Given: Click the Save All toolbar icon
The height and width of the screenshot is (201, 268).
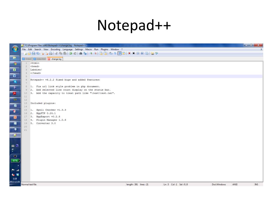Looking at the screenshot, I should coord(38,53).
